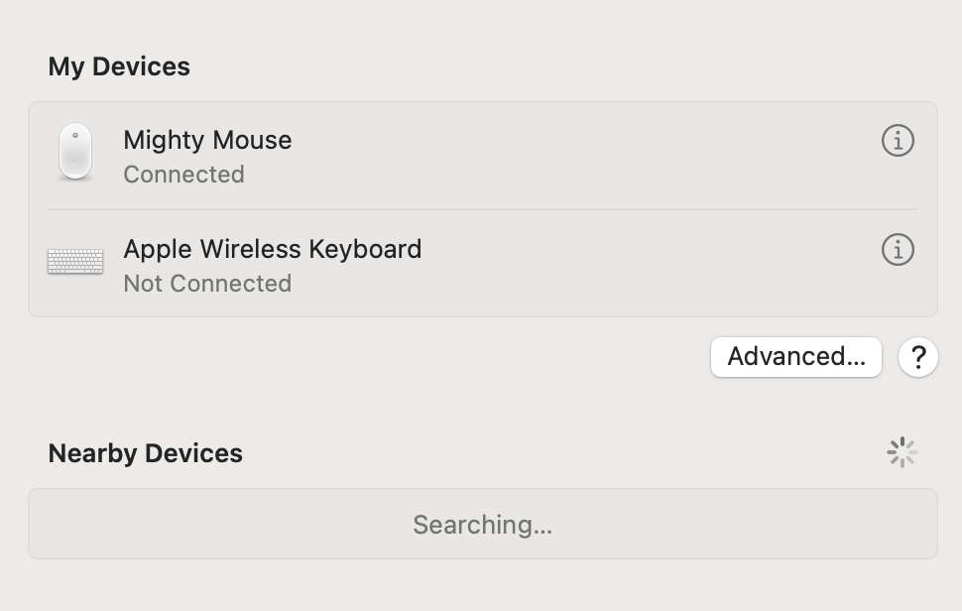
Task: Click the My Devices heading
Action: 119,66
